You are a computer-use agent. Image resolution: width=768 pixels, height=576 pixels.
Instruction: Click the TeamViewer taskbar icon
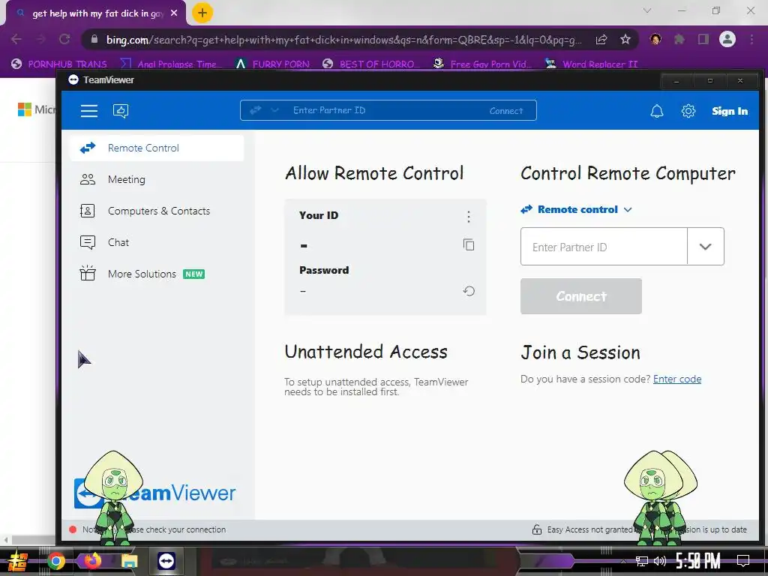click(166, 561)
